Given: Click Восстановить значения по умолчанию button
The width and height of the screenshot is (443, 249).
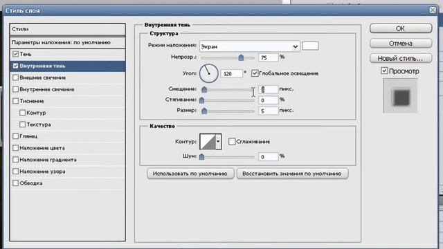Looking at the screenshot, I should point(292,174).
